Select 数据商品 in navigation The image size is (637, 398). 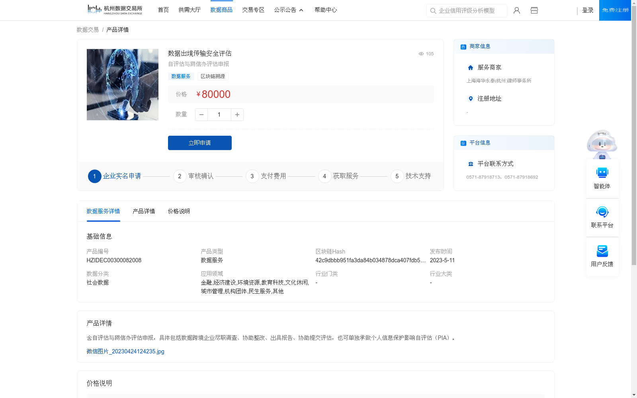221,10
